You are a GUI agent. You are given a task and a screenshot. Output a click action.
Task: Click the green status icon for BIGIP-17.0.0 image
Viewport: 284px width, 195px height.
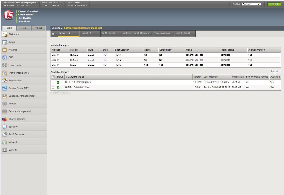coord(58,88)
